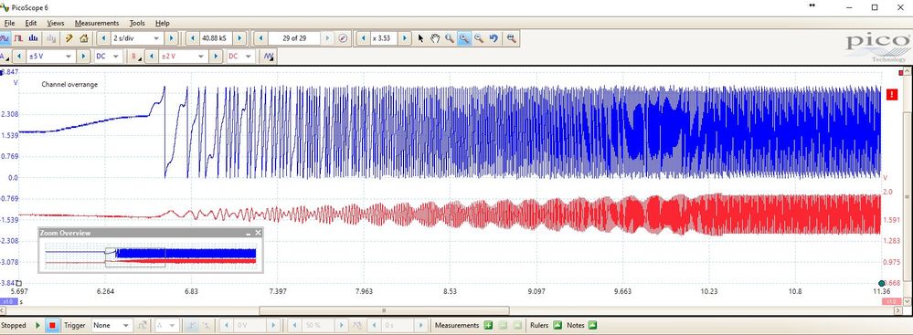Add measurement with green plus icon

(488, 326)
